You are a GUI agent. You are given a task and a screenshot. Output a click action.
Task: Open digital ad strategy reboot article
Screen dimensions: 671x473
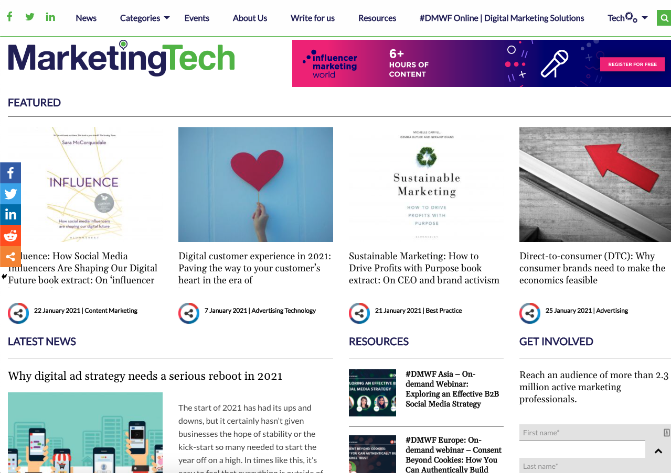tap(145, 376)
